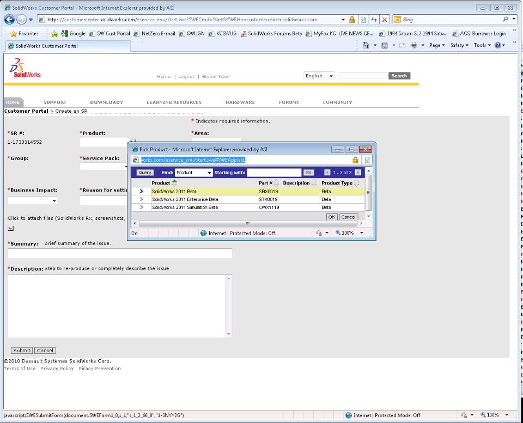
Task: Open the Business Impact dropdown
Action: [x=54, y=201]
